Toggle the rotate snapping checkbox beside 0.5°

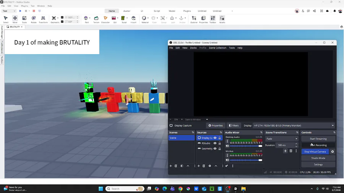point(62,21)
